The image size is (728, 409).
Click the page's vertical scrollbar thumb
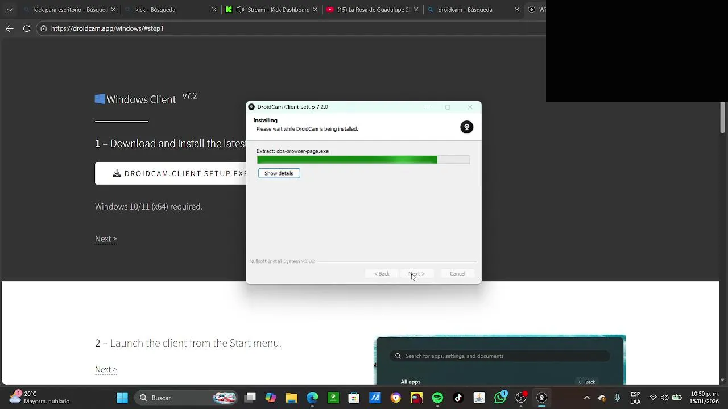(x=722, y=118)
